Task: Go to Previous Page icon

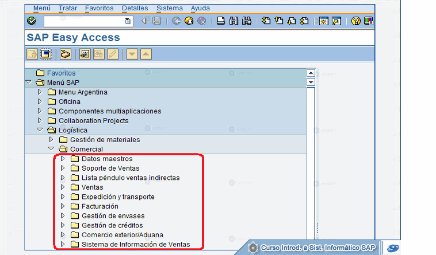Action: click(279, 21)
